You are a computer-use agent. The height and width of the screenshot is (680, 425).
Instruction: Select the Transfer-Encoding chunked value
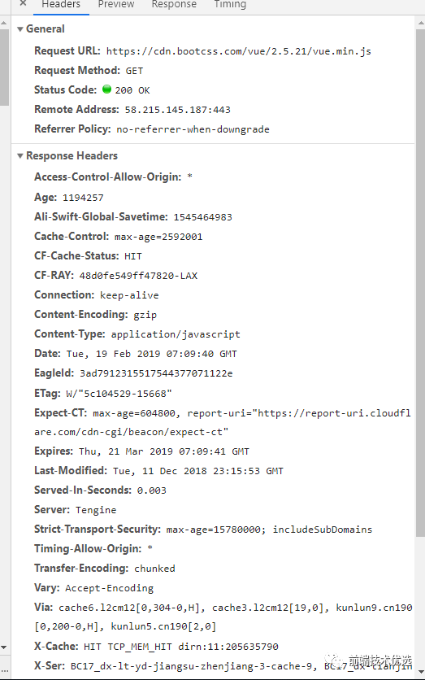[154, 569]
